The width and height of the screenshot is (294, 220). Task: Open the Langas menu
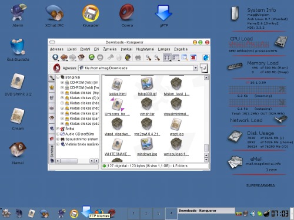click(x=164, y=49)
